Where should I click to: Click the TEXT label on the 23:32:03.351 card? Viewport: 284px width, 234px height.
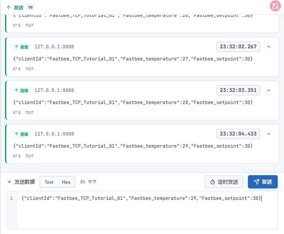point(29,113)
